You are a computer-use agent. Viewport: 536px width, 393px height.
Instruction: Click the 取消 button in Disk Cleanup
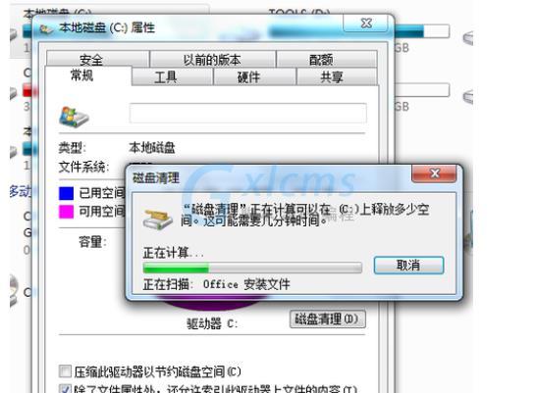408,265
